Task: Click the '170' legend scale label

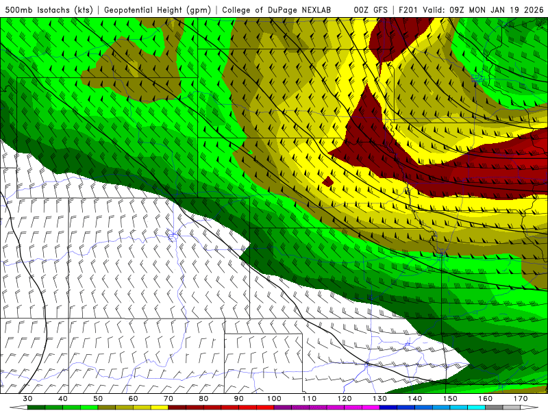Action: point(521,399)
